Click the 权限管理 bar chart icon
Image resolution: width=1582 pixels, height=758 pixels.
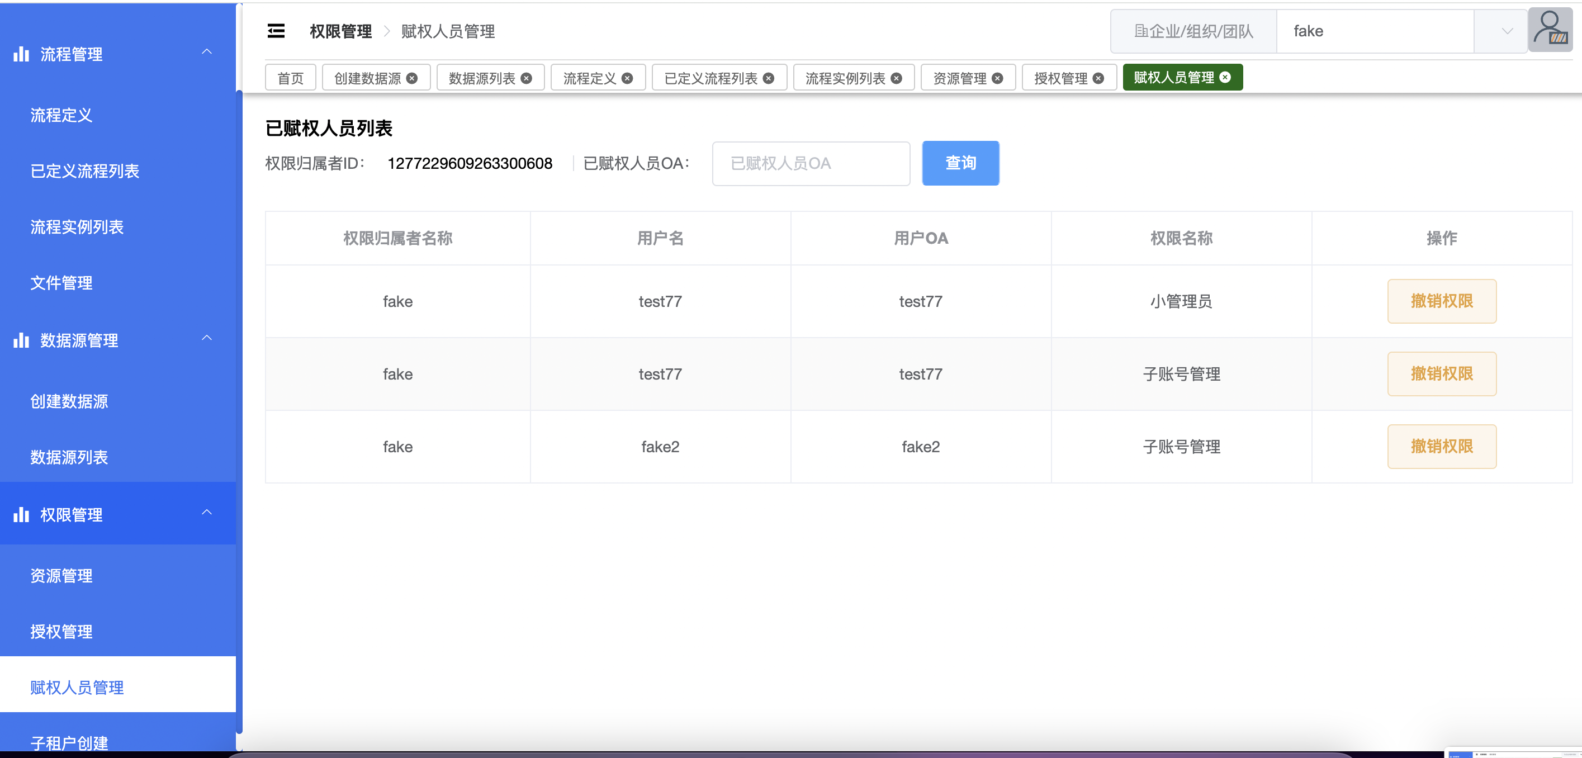(21, 515)
